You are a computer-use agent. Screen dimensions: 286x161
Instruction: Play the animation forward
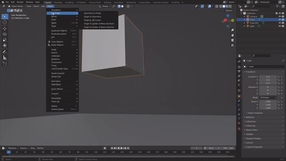point(122,148)
